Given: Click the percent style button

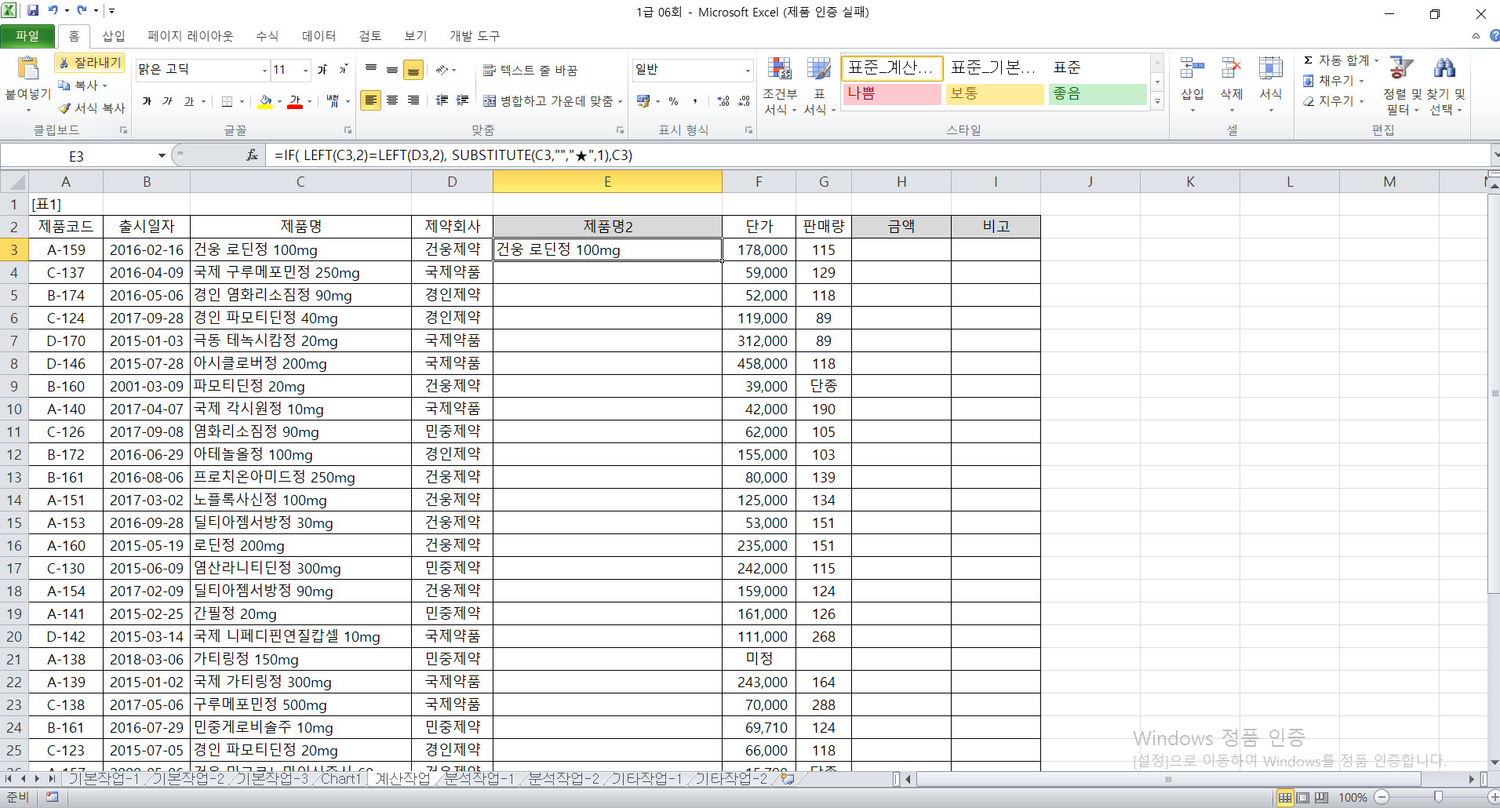Looking at the screenshot, I should (x=673, y=101).
